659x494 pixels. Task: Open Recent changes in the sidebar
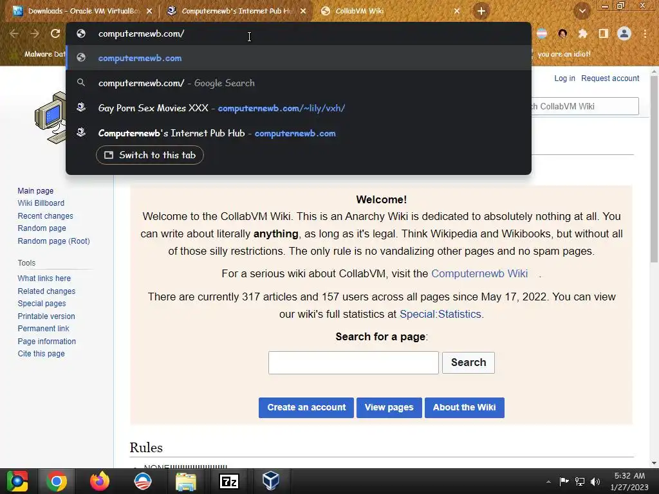[x=46, y=216]
